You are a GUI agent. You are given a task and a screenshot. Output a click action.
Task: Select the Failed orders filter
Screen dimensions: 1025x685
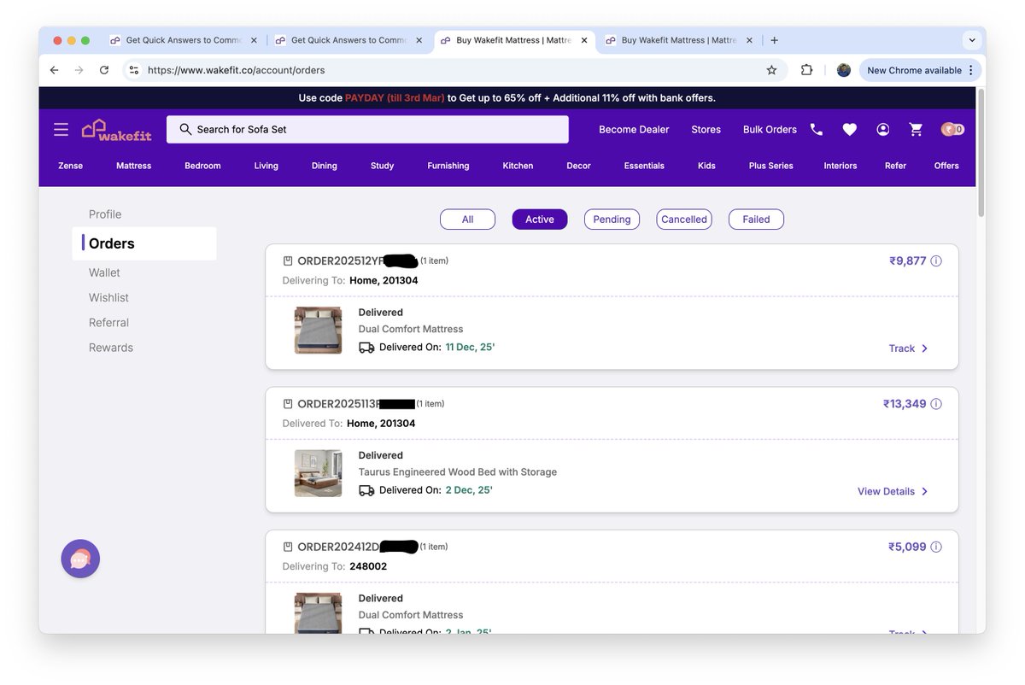click(x=756, y=220)
